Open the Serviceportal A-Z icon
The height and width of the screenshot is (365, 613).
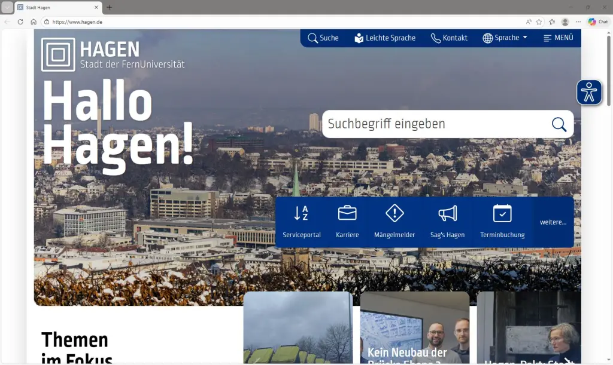tap(301, 213)
